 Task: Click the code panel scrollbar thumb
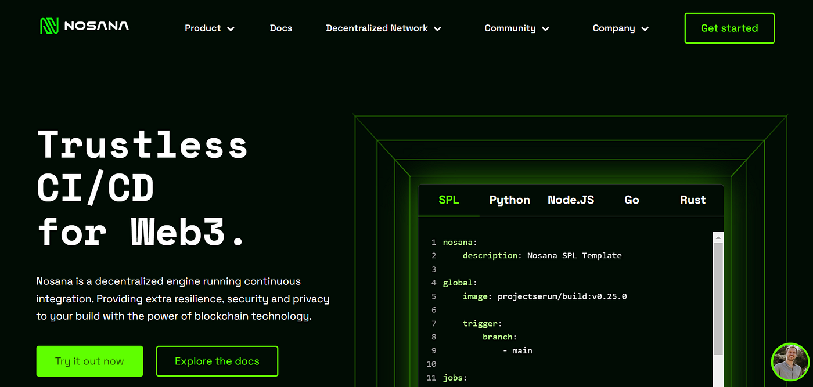click(x=718, y=299)
